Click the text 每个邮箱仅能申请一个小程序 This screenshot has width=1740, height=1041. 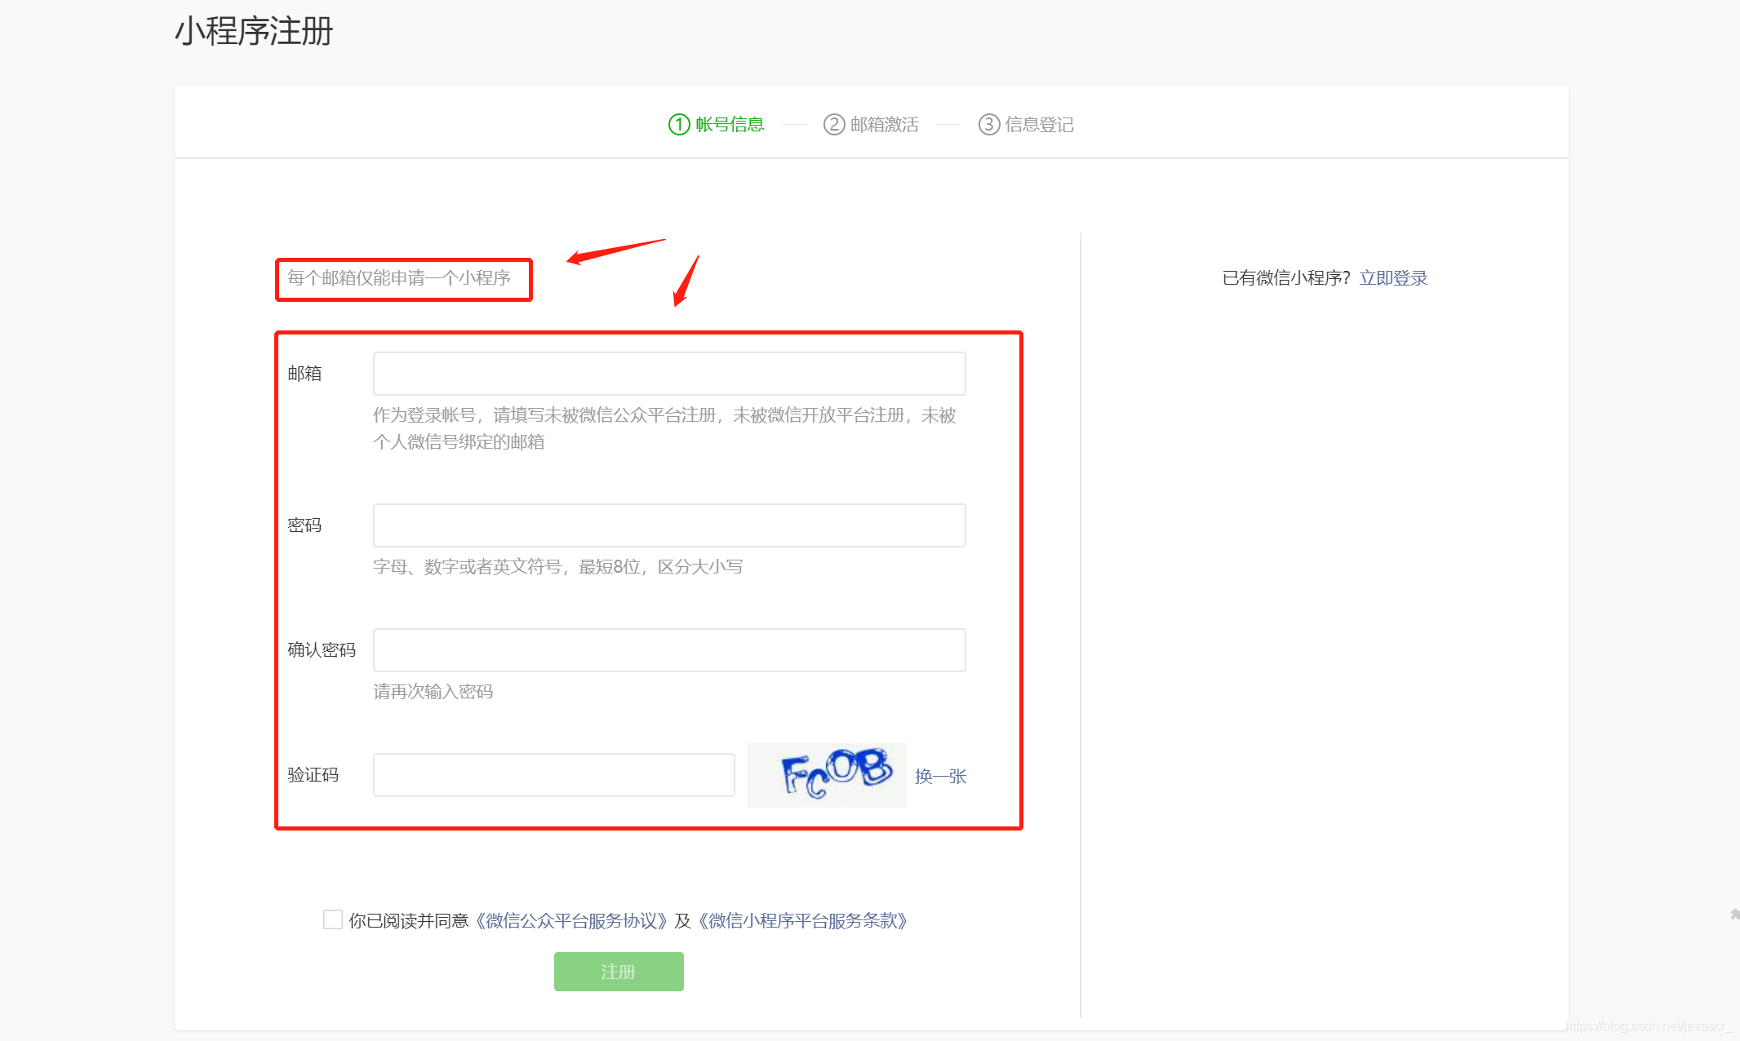tap(399, 278)
